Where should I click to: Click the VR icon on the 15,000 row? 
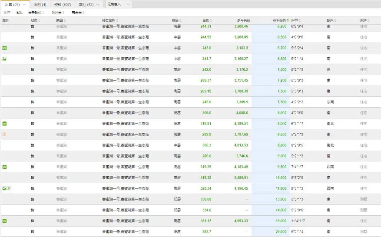pos(4,221)
